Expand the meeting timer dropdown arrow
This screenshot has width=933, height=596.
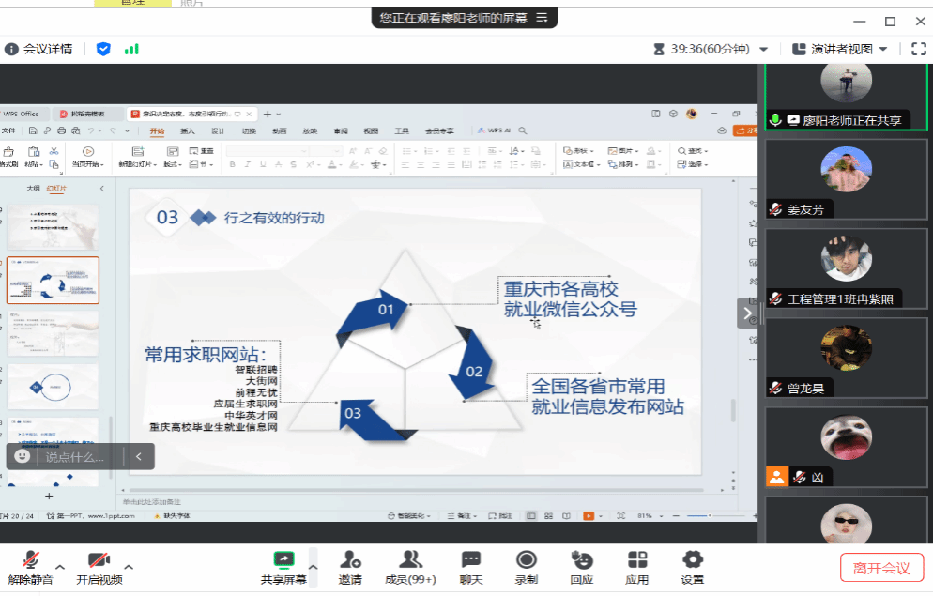[x=764, y=50]
